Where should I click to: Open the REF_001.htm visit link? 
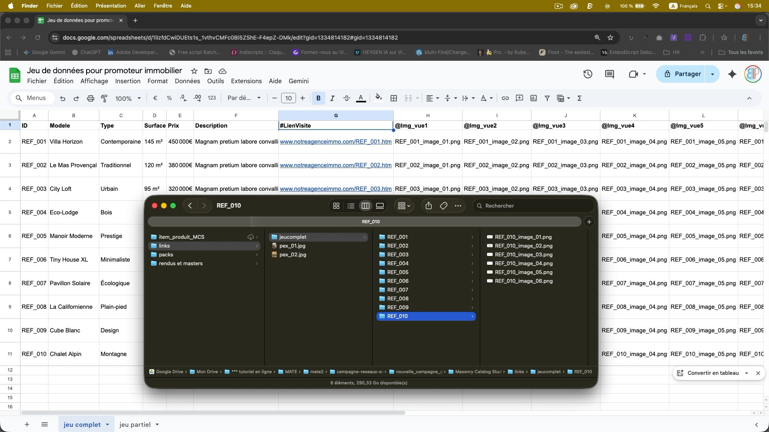tap(336, 142)
